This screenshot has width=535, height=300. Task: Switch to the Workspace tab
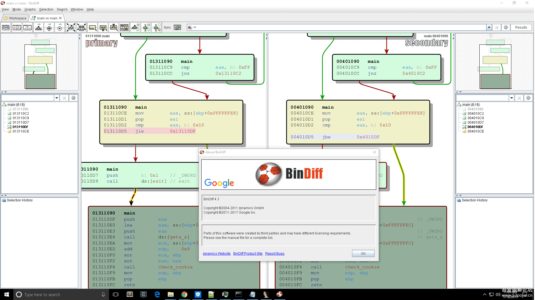click(x=15, y=18)
